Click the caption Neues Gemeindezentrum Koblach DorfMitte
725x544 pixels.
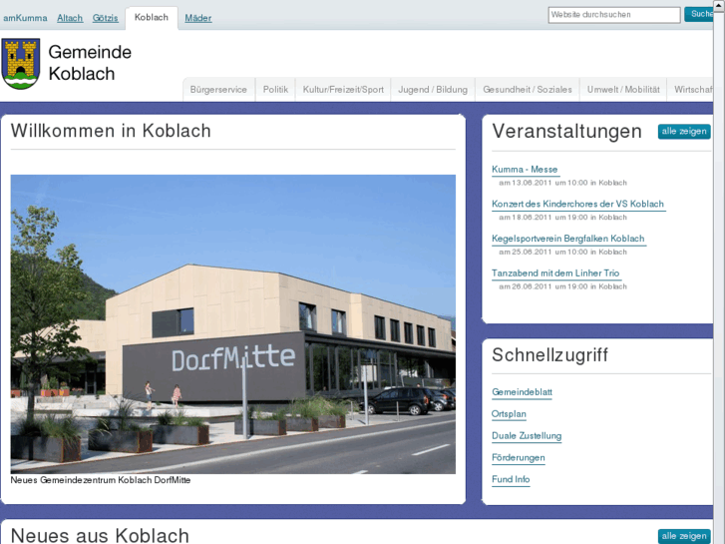101,480
